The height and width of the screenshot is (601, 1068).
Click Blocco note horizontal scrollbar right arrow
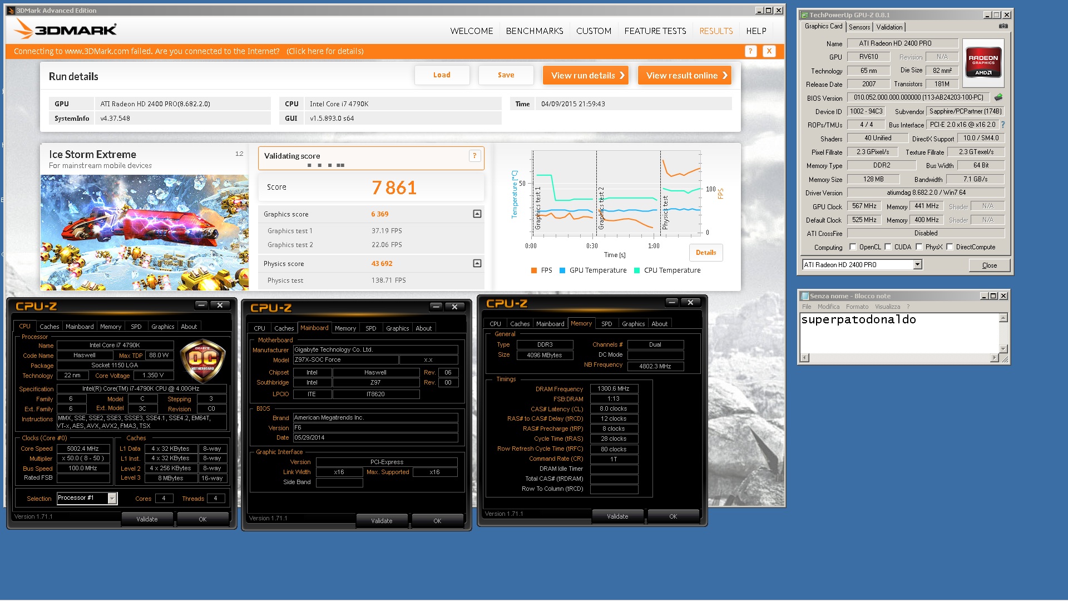(x=994, y=358)
